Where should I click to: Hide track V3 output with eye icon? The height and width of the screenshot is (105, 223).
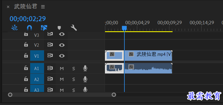(x=62, y=34)
